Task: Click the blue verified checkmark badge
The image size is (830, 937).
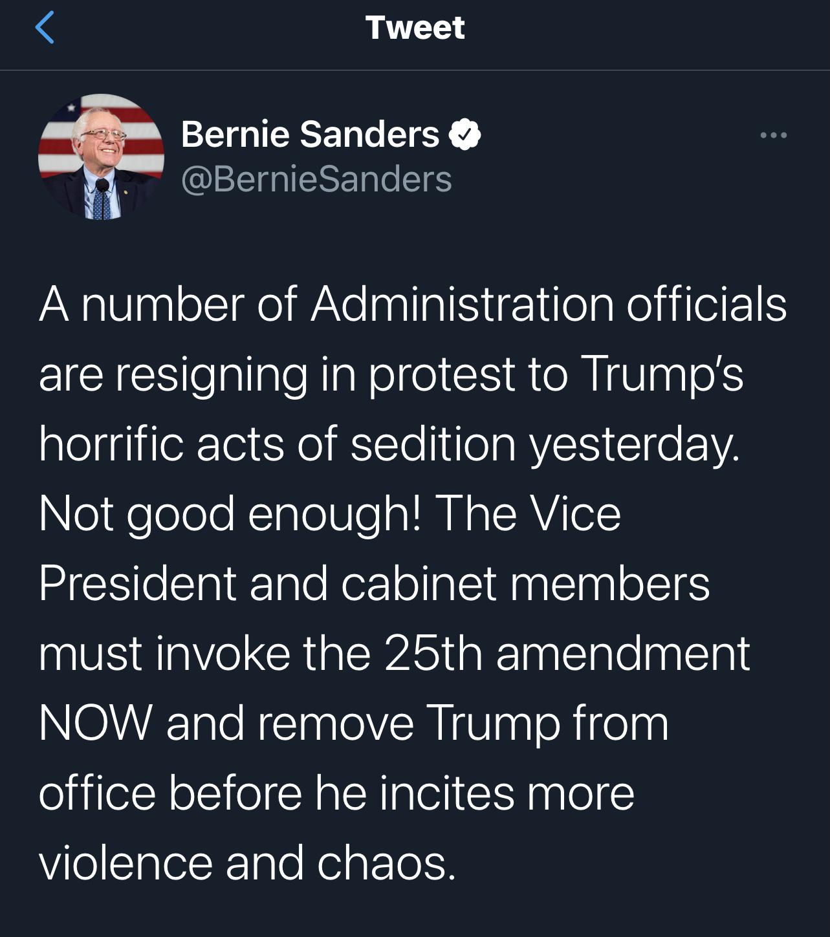Action: 465,135
